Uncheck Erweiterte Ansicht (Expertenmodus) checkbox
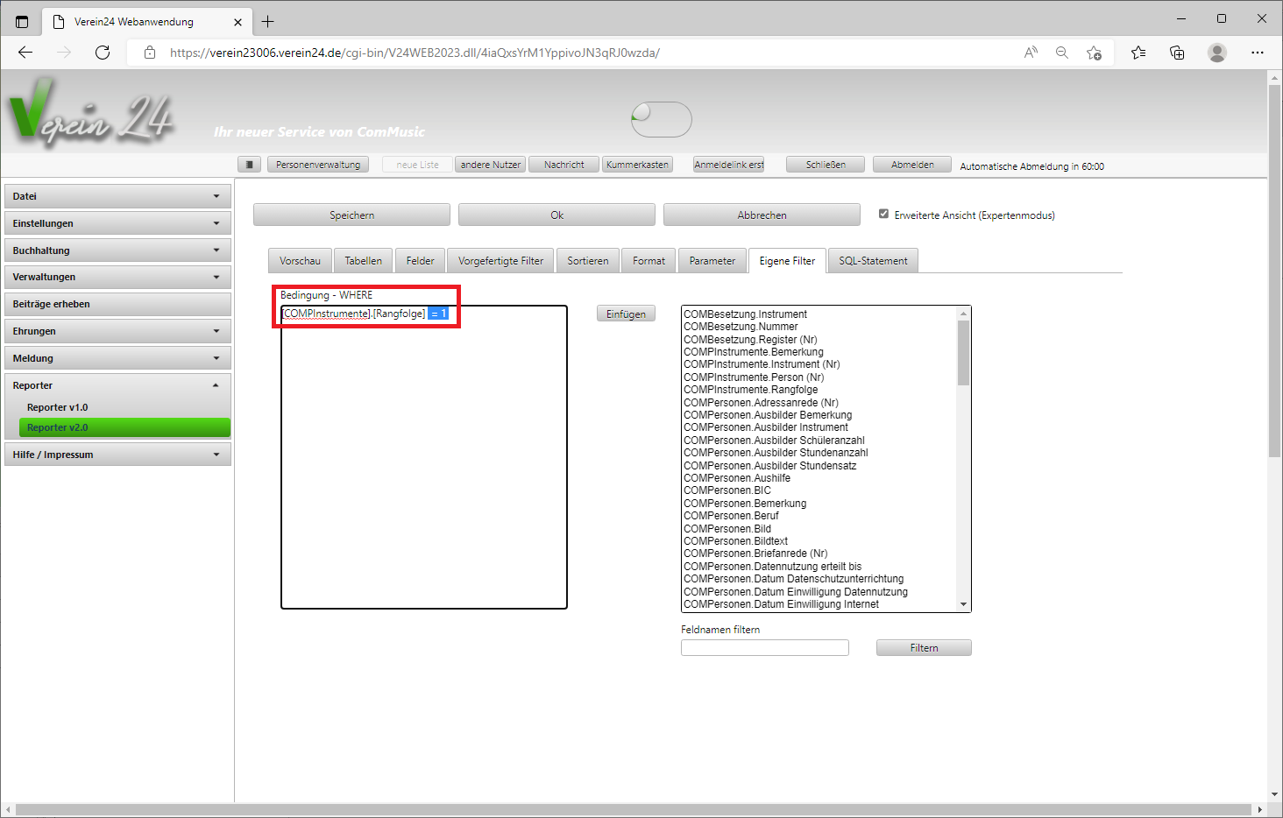Screen dimensions: 1283x818 point(883,214)
